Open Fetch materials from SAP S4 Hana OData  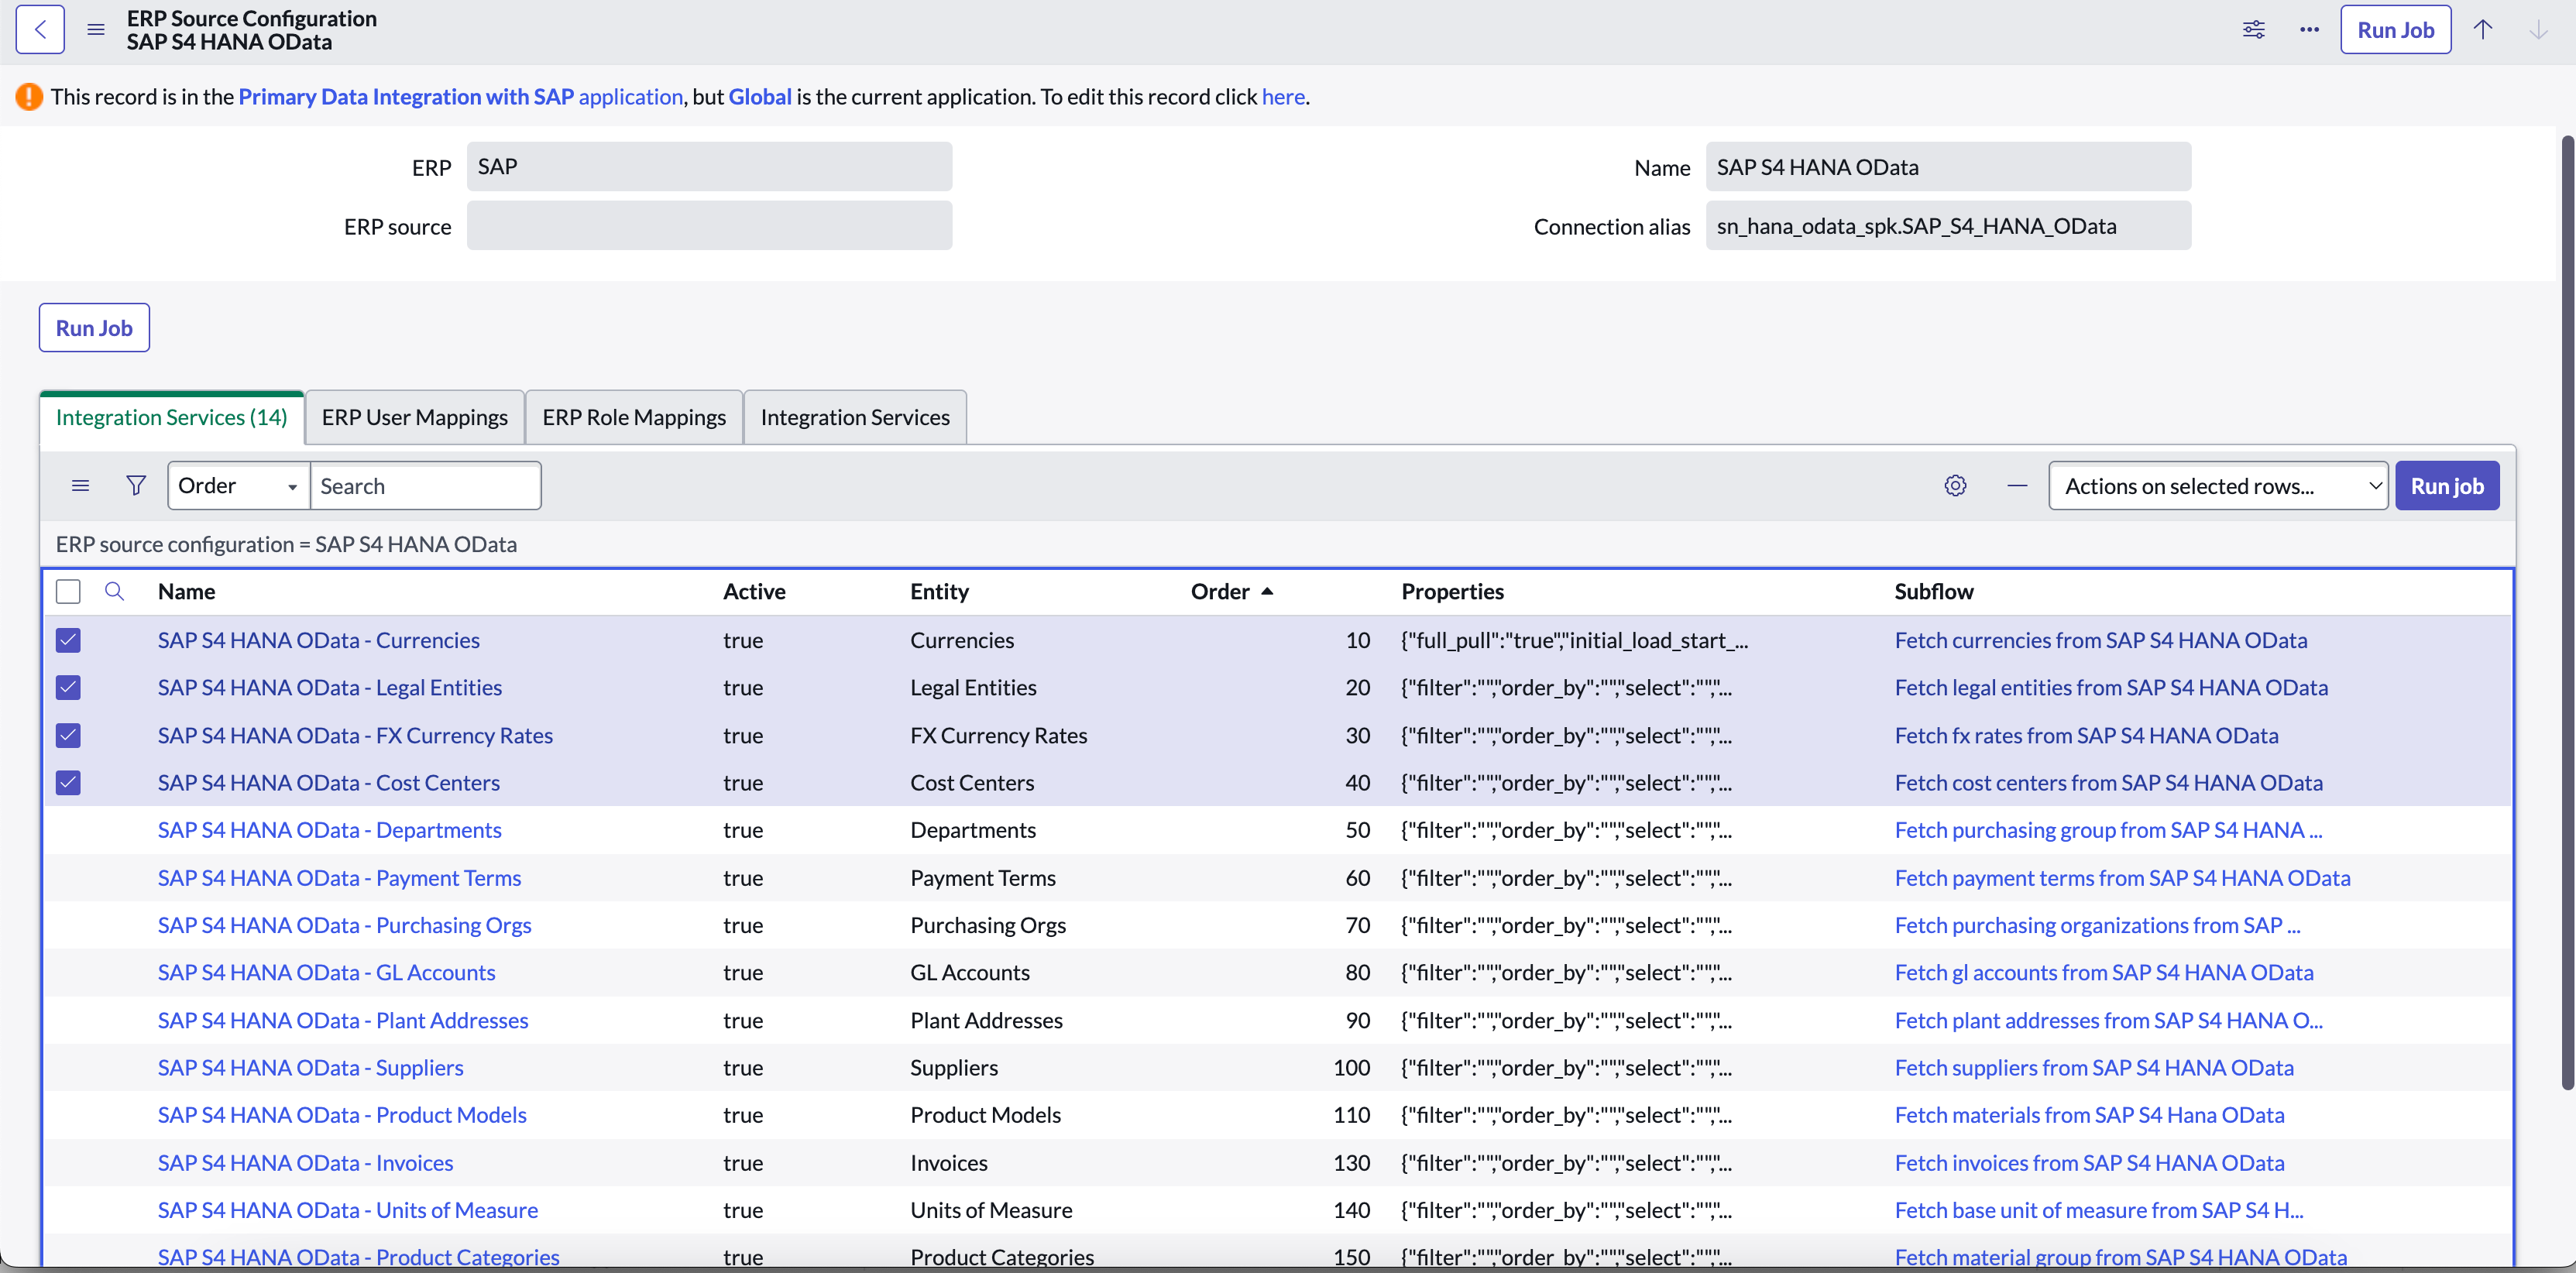2089,1115
